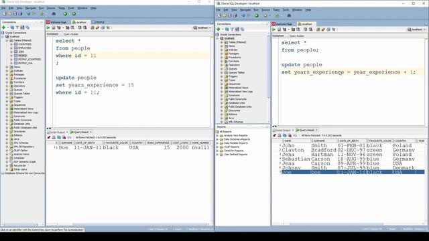This screenshot has width=429, height=241.
Task: Open localhost connection dropdown in left worksheet
Action: (x=202, y=27)
